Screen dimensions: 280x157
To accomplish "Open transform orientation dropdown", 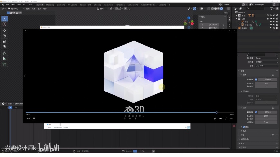I will click(102, 9).
